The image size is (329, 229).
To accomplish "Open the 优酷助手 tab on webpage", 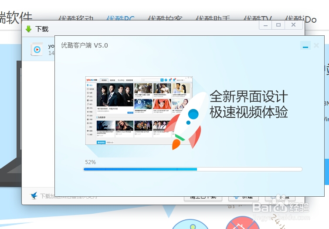I will pos(213,18).
